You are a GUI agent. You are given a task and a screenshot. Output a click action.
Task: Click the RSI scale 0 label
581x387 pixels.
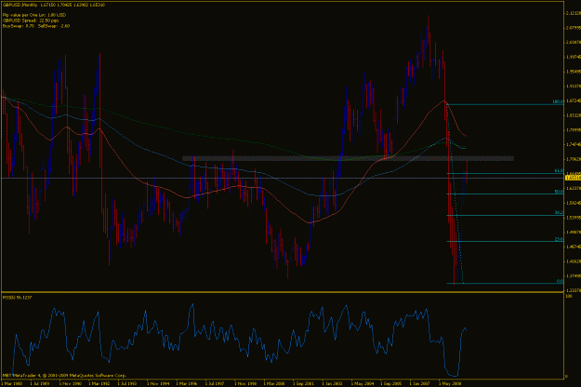[566, 376]
